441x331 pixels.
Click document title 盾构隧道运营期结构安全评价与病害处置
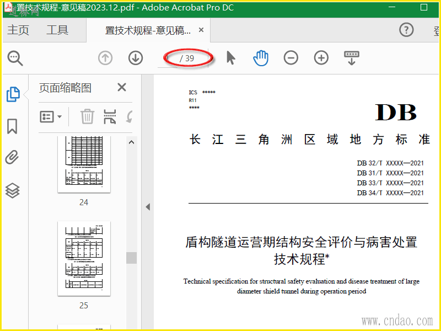coord(301,242)
